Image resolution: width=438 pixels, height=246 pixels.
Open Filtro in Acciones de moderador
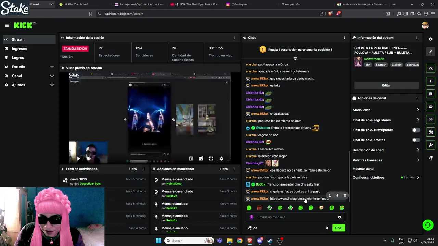[x=223, y=169]
